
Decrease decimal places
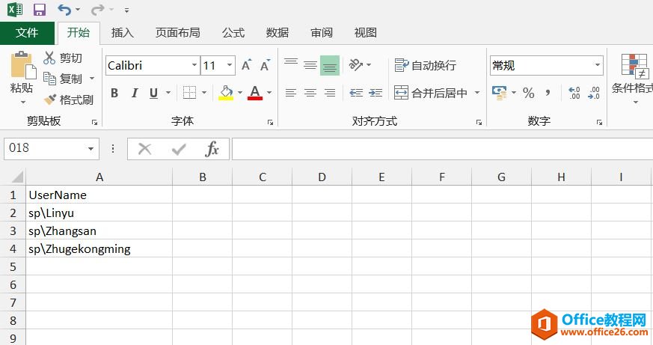click(x=594, y=93)
